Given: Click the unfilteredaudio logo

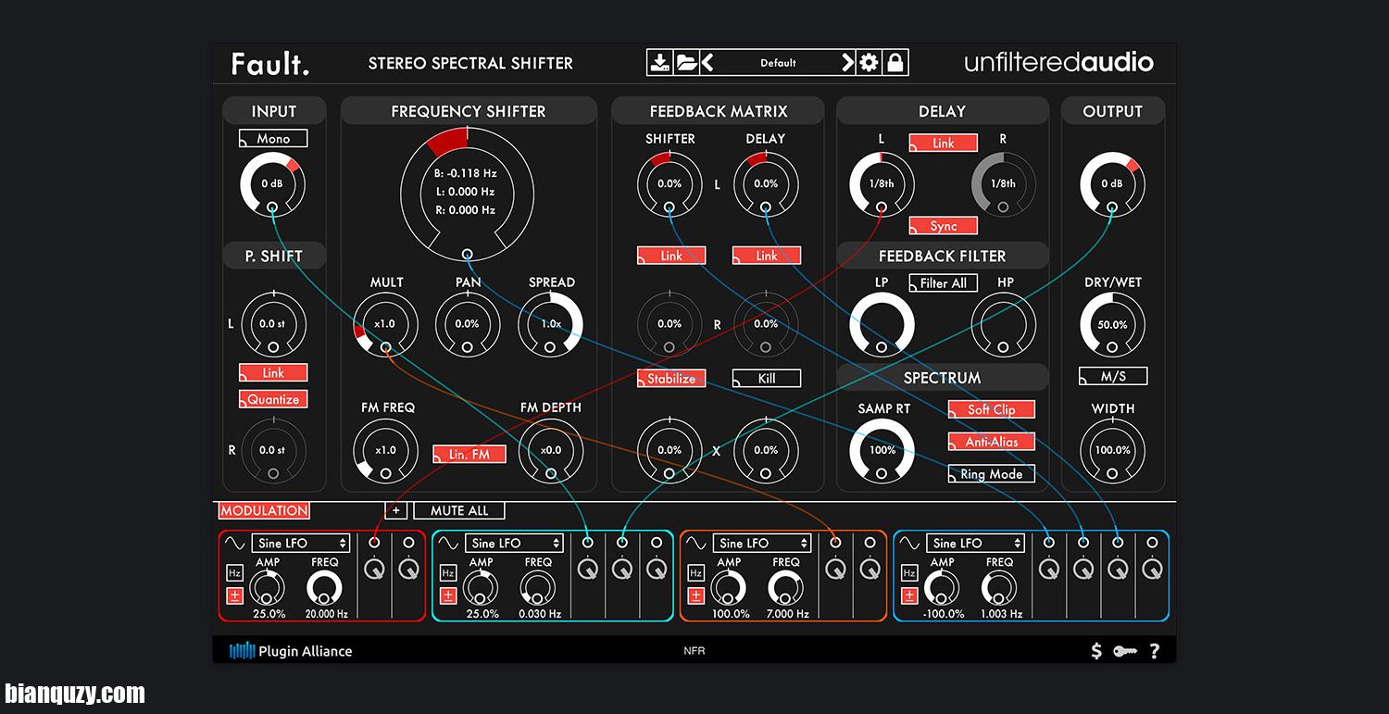Looking at the screenshot, I should tap(1058, 63).
